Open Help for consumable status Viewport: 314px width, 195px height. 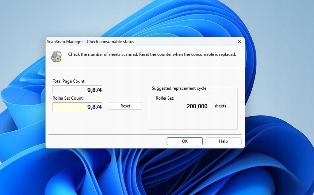223,141
